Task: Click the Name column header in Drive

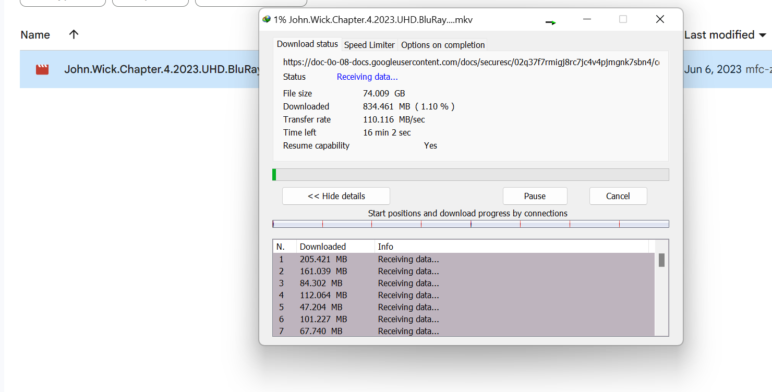Action: coord(35,35)
